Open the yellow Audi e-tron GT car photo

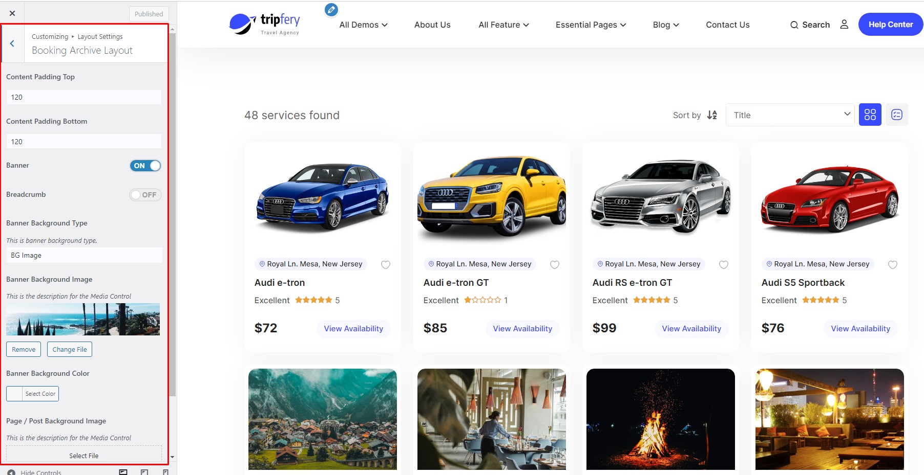click(492, 196)
